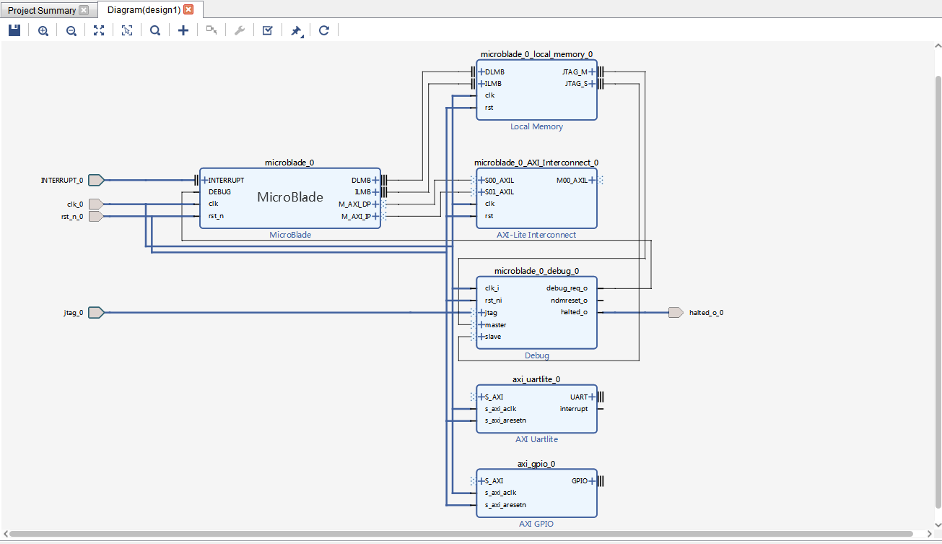
Task: Open the pin icon dropdown
Action: tap(297, 31)
